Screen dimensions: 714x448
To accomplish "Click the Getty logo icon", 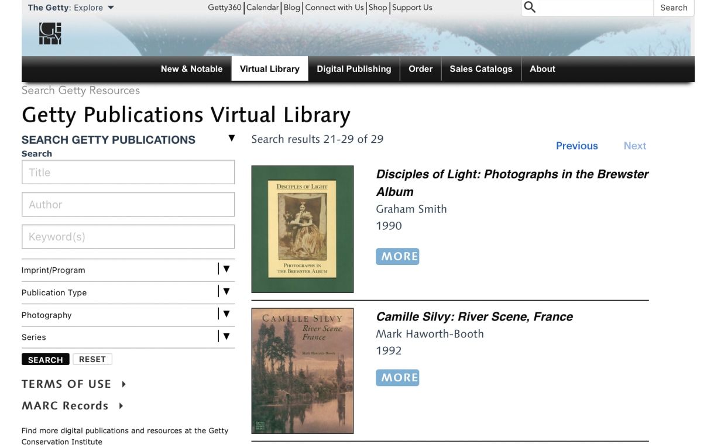I will click(x=50, y=33).
